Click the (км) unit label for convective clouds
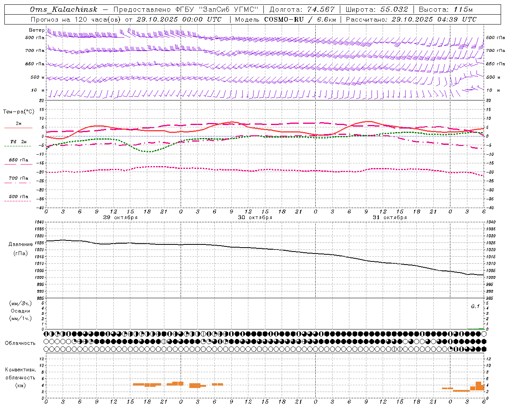The image size is (507, 405). [21, 385]
